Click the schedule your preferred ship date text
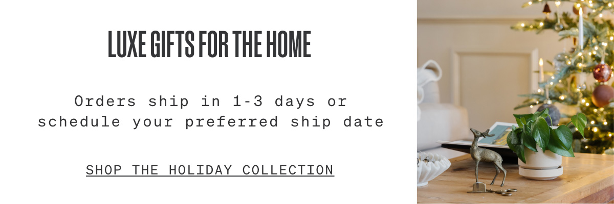The width and height of the screenshot is (614, 204). (211, 122)
